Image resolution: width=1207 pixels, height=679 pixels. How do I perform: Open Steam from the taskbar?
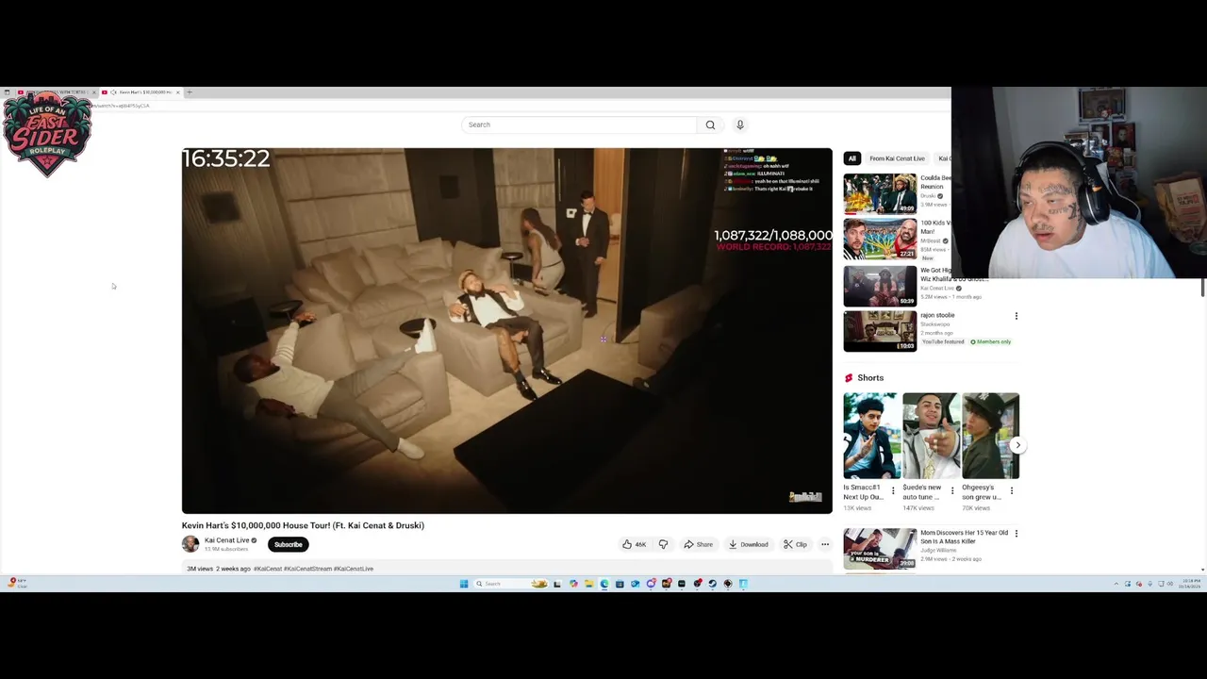tap(712, 584)
